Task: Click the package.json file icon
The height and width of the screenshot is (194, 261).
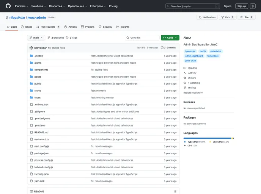Action: pyautogui.click(x=31, y=153)
